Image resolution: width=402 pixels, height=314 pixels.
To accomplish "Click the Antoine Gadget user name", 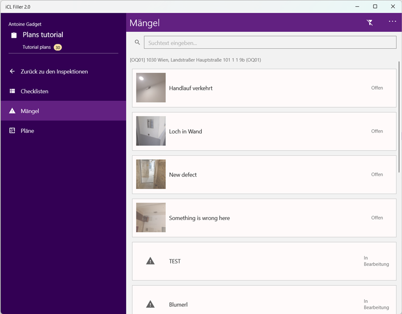I will (x=25, y=24).
